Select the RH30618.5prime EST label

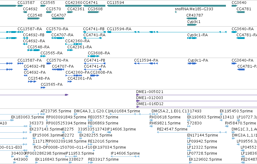pos(165,117)
